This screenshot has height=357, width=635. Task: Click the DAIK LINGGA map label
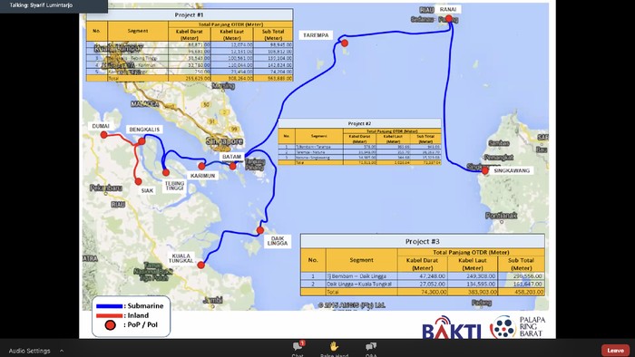click(278, 241)
